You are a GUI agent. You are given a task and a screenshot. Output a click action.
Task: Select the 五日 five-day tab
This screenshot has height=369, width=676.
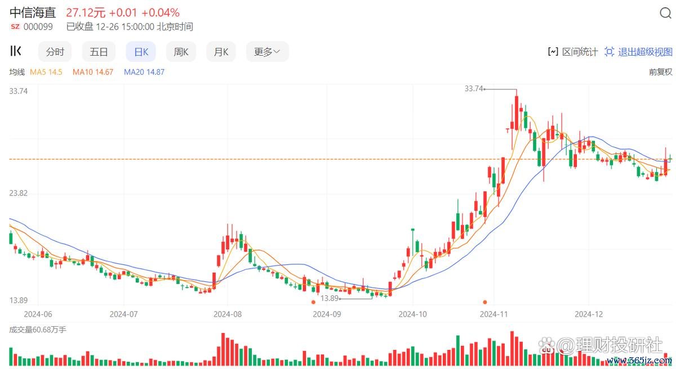click(99, 52)
